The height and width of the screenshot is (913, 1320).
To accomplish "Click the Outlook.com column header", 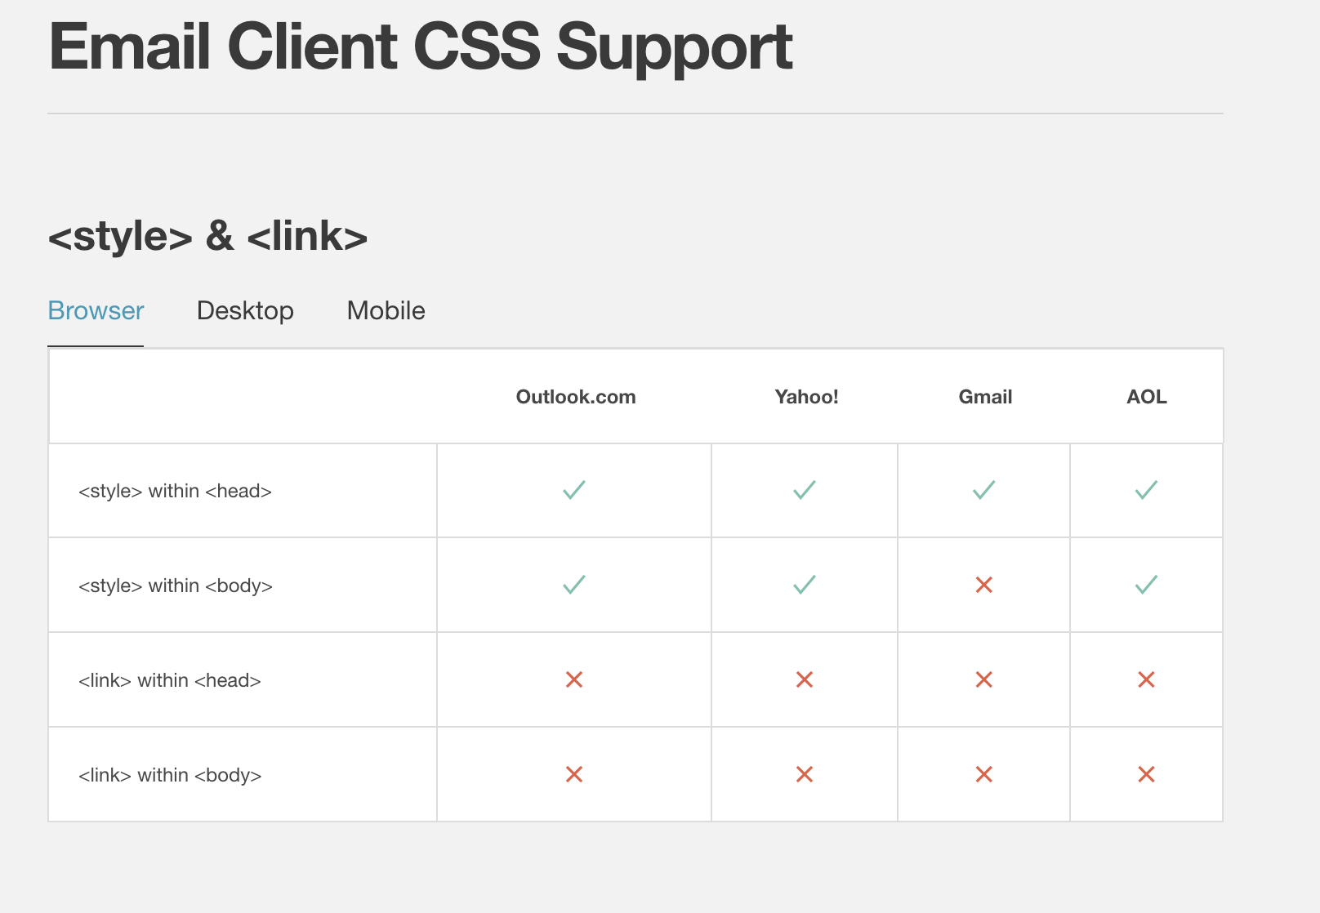I will click(x=576, y=397).
